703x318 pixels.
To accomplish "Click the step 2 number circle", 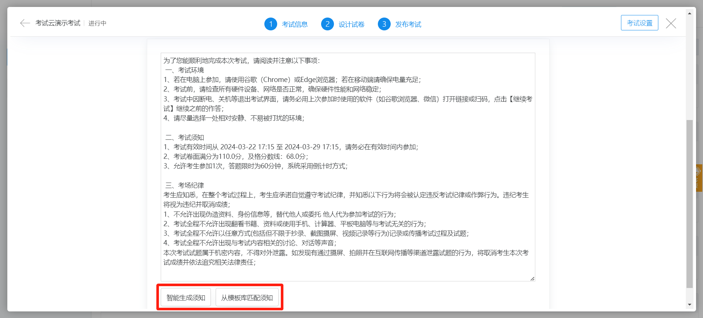I will pyautogui.click(x=327, y=24).
